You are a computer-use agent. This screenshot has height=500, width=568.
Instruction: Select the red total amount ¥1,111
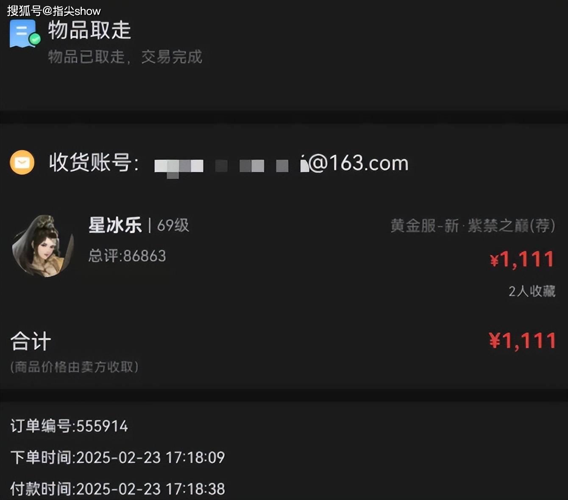[x=522, y=341]
